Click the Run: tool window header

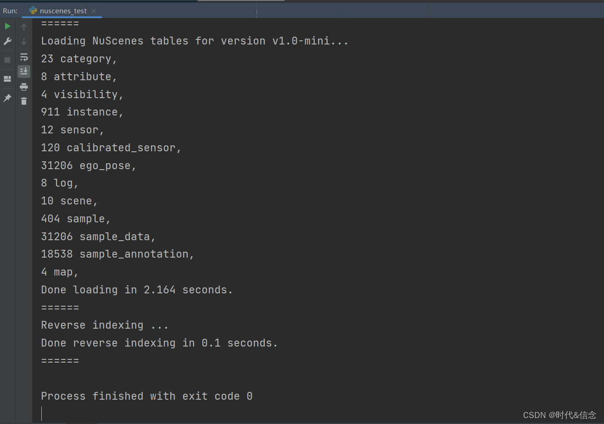10,10
